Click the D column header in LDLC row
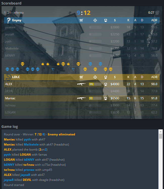This screenshot has width=164, height=189. pos(142,77)
